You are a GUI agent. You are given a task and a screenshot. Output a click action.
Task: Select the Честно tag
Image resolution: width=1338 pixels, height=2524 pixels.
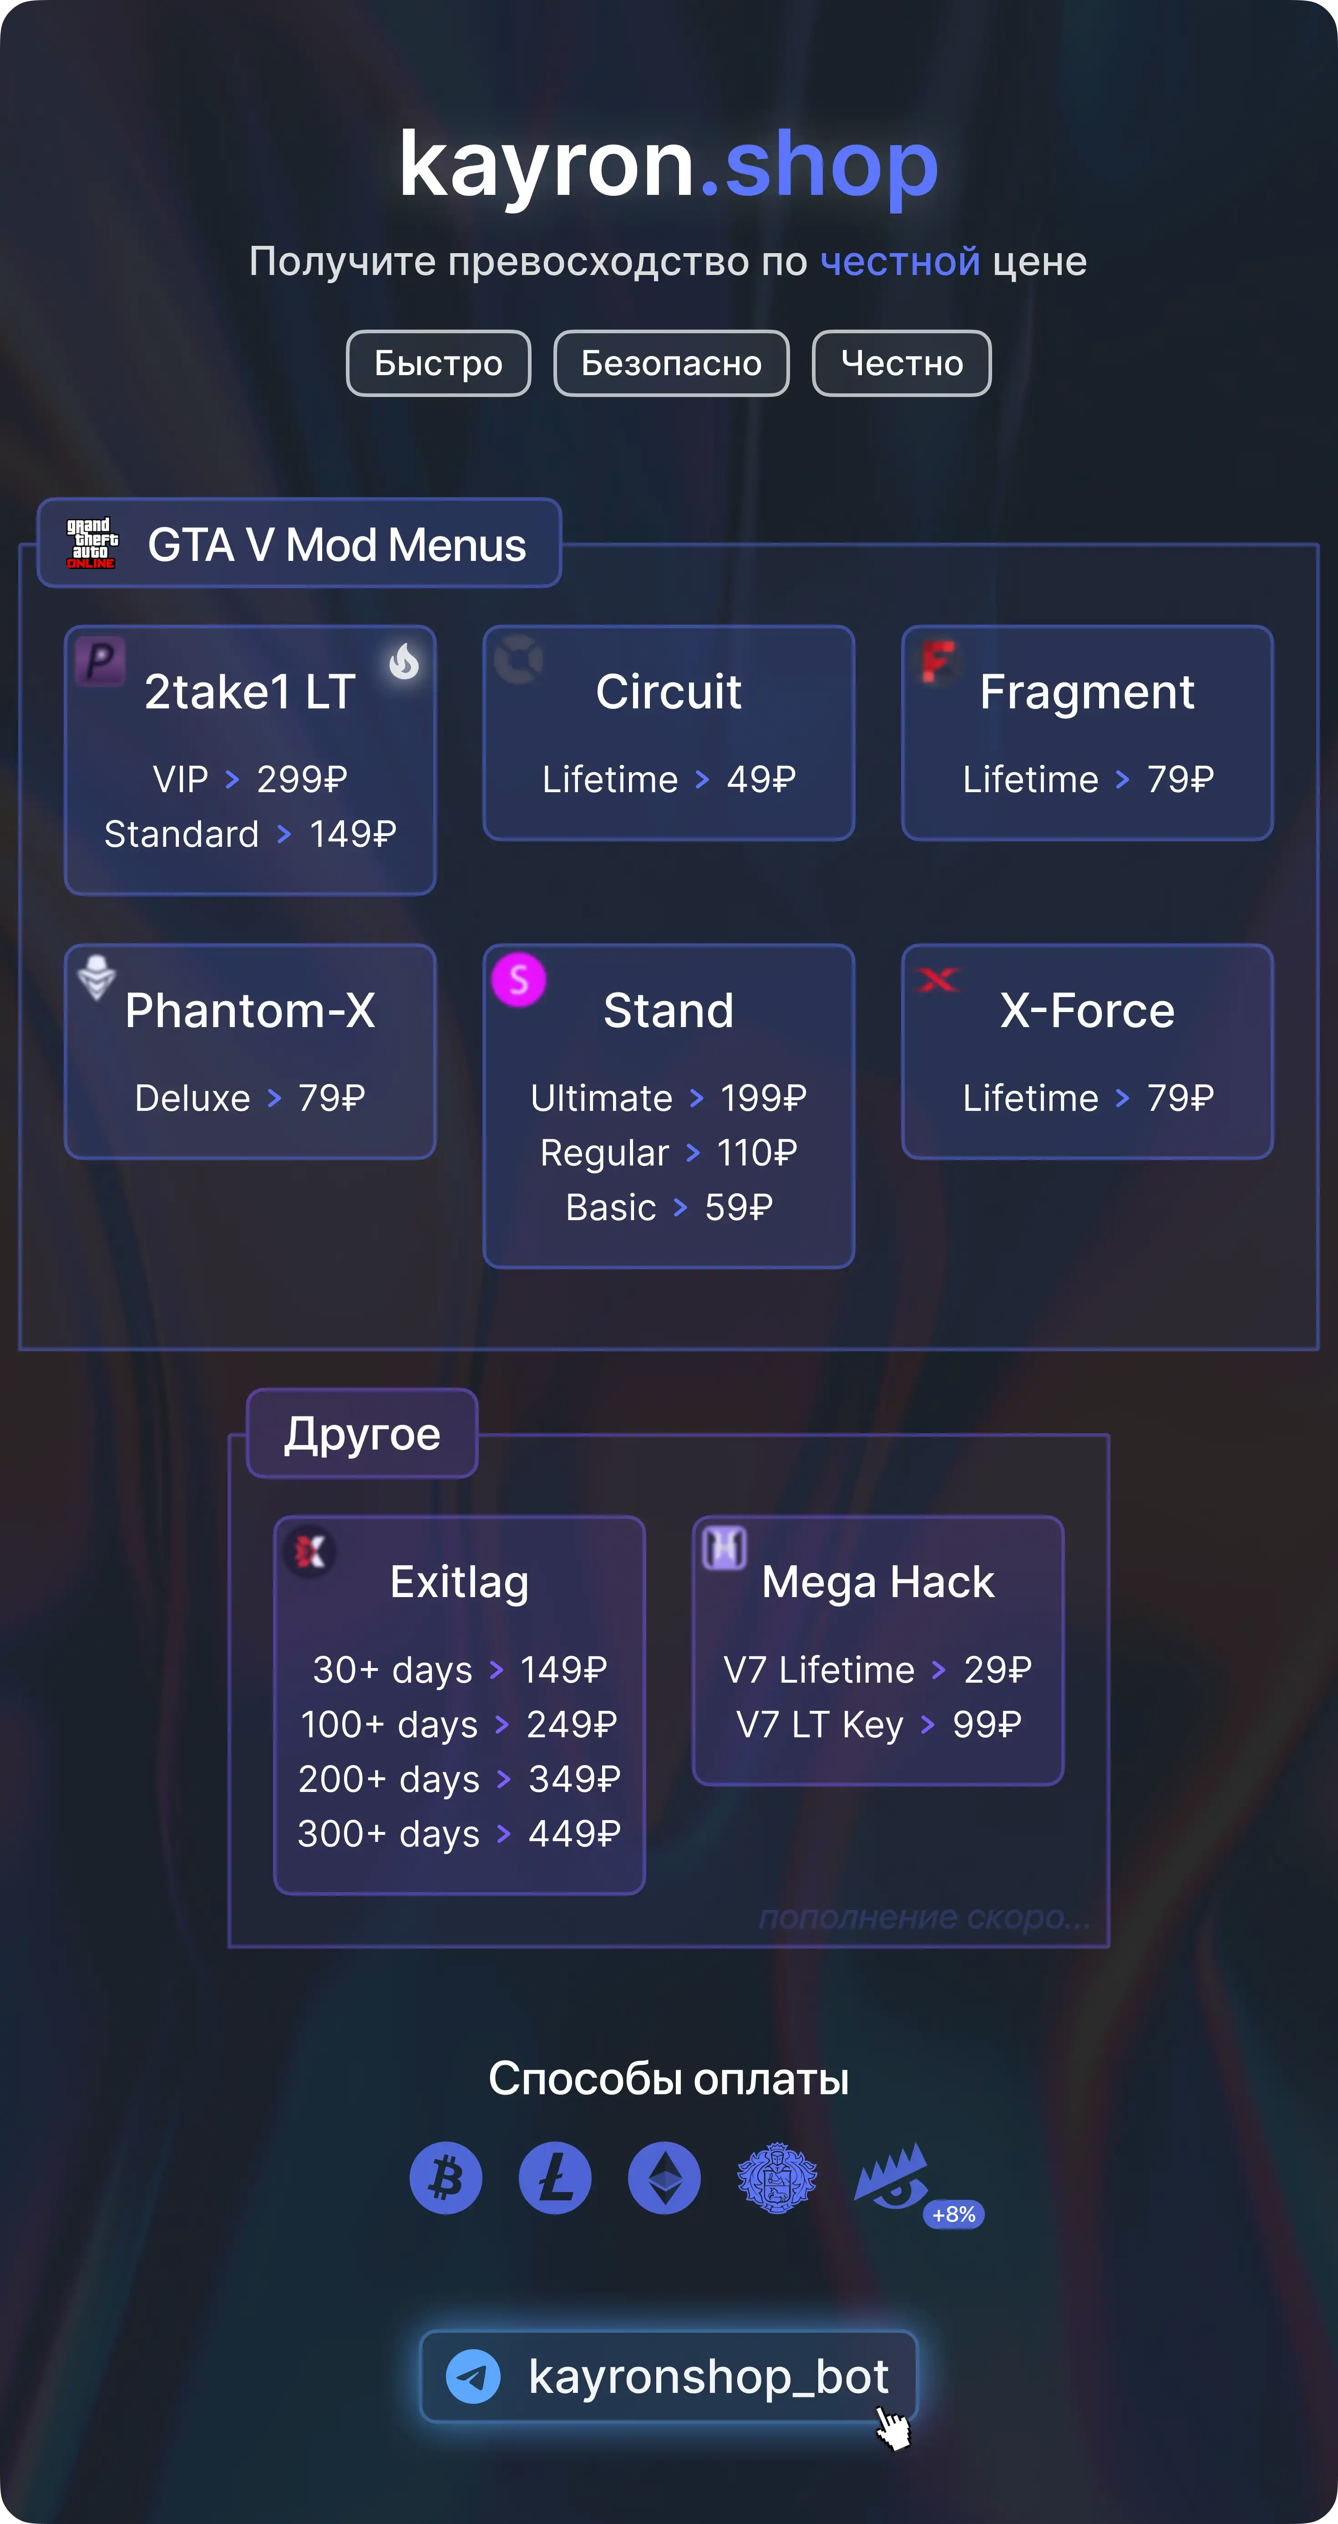pyautogui.click(x=901, y=363)
